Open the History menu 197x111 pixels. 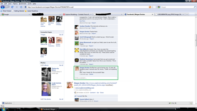15,4
